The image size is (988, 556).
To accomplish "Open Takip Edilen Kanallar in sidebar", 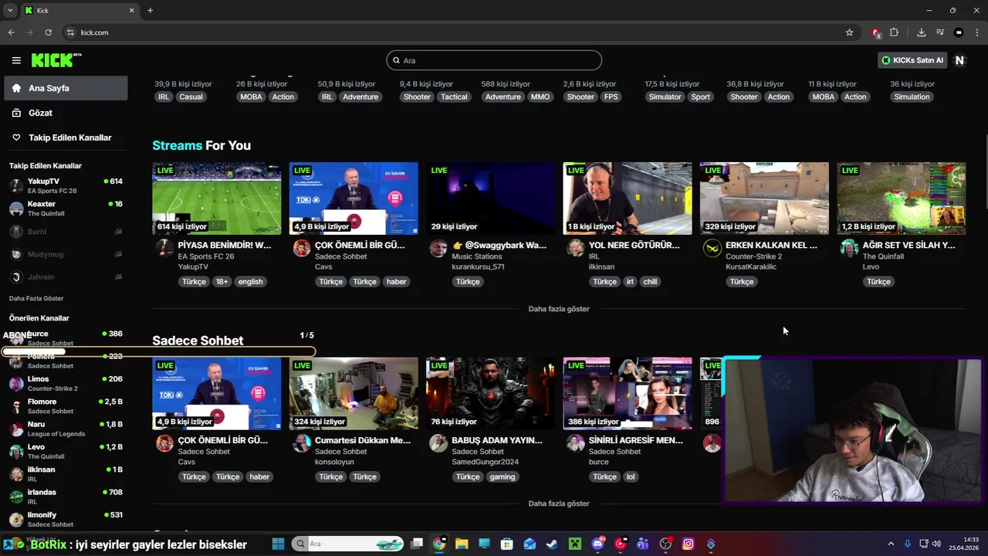I will (x=66, y=137).
